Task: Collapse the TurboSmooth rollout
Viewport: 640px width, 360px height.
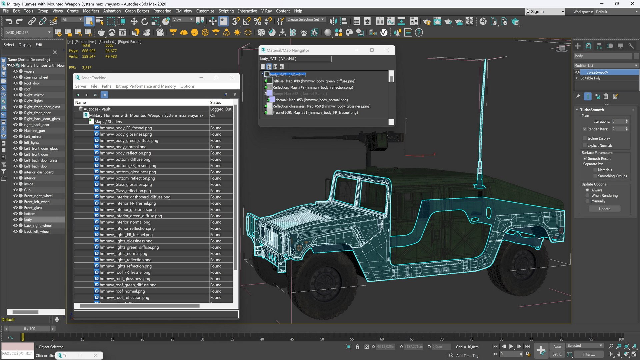Action: 577,110
